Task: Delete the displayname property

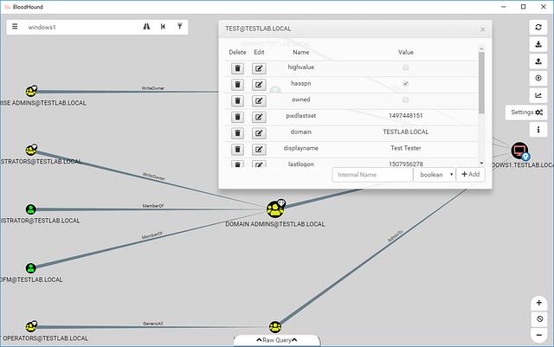Action: tap(237, 150)
